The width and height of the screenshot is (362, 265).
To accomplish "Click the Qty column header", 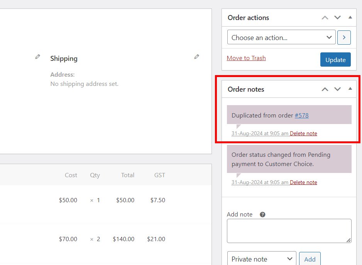I will 95,175.
